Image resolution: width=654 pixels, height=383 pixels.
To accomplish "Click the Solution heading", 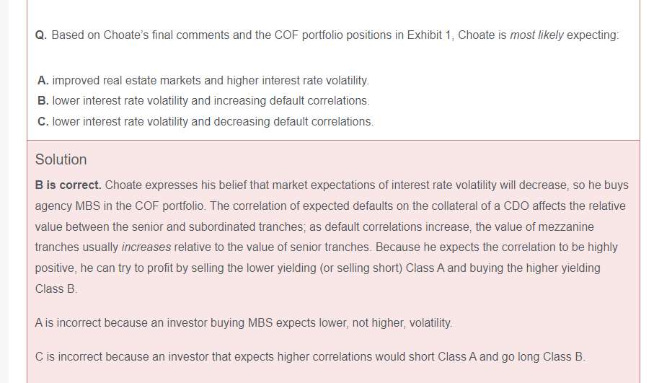I will (61, 159).
